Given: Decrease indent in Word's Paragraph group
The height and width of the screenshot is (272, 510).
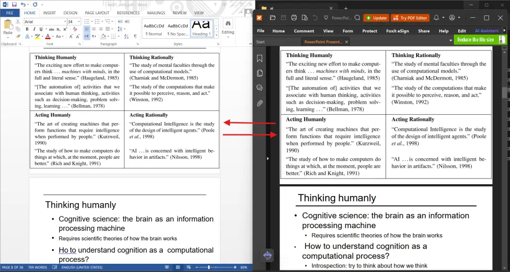Looking at the screenshot, I should tap(119, 21).
